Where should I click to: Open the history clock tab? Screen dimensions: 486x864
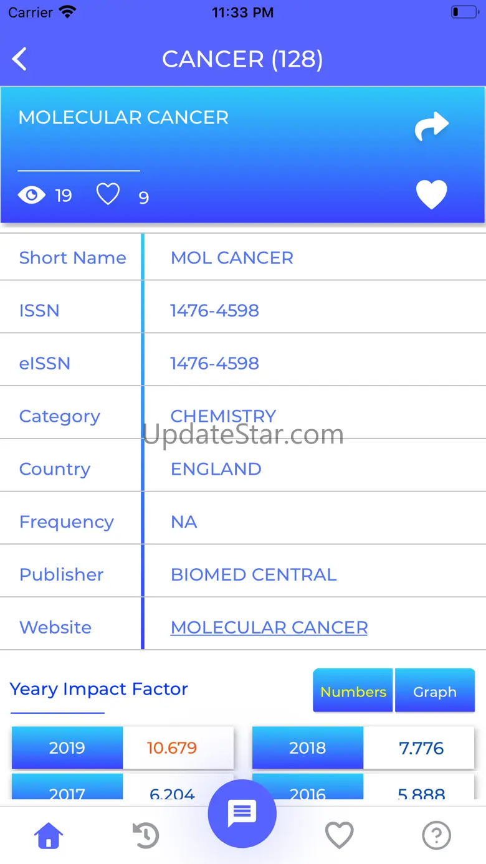coord(146,835)
